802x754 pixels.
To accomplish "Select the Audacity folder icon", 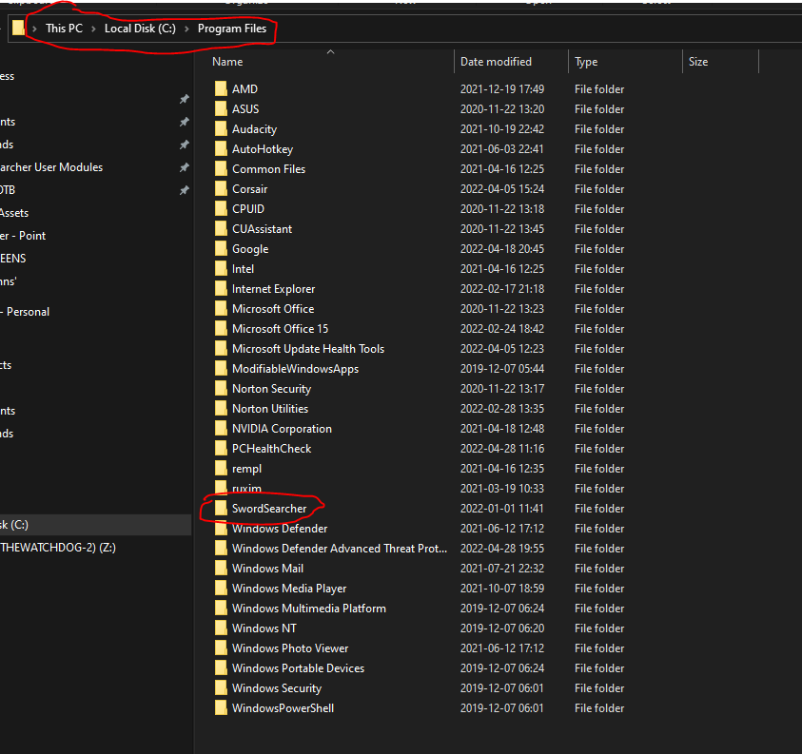I will pos(221,128).
